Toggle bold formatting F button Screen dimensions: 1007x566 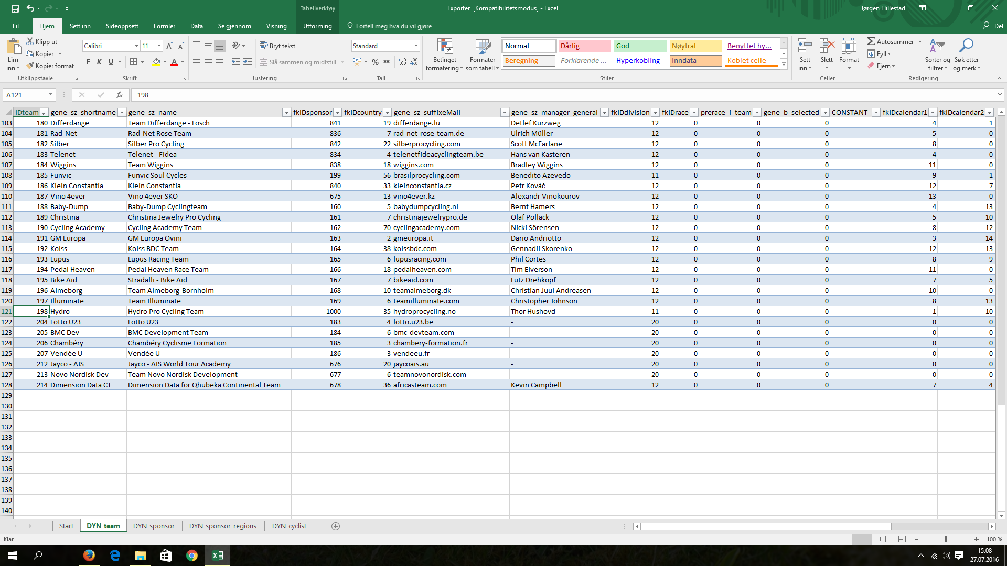point(88,62)
